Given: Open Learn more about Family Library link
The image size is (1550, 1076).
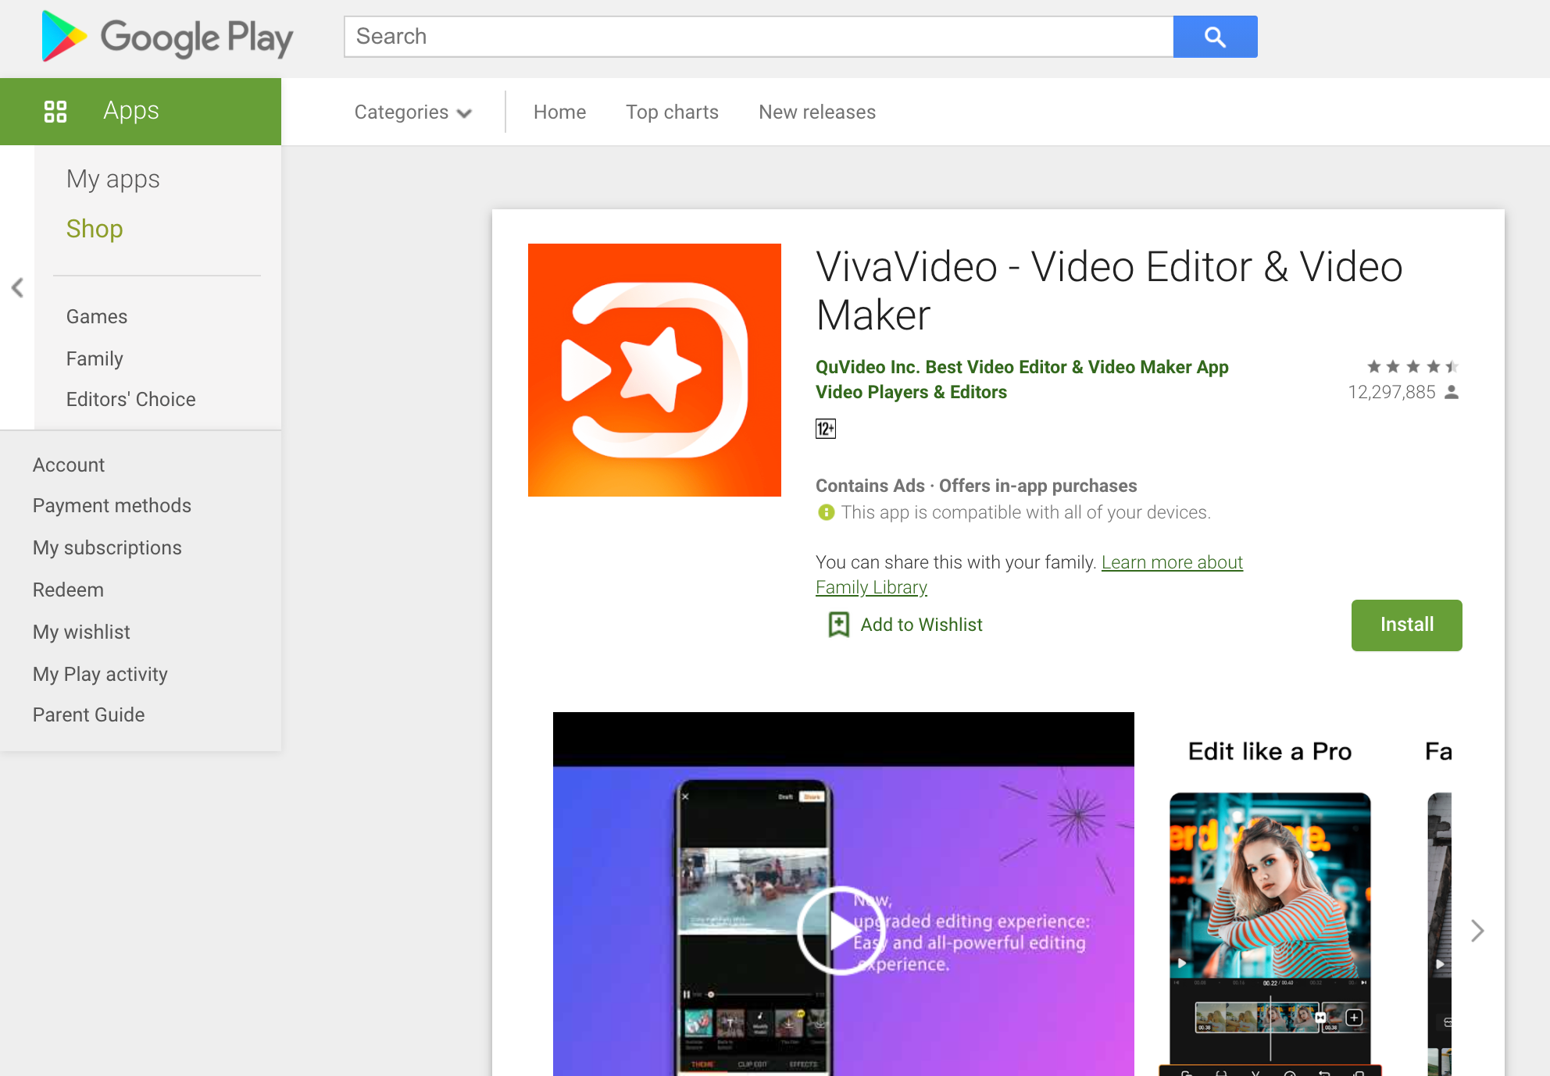Looking at the screenshot, I should pyautogui.click(x=1171, y=562).
